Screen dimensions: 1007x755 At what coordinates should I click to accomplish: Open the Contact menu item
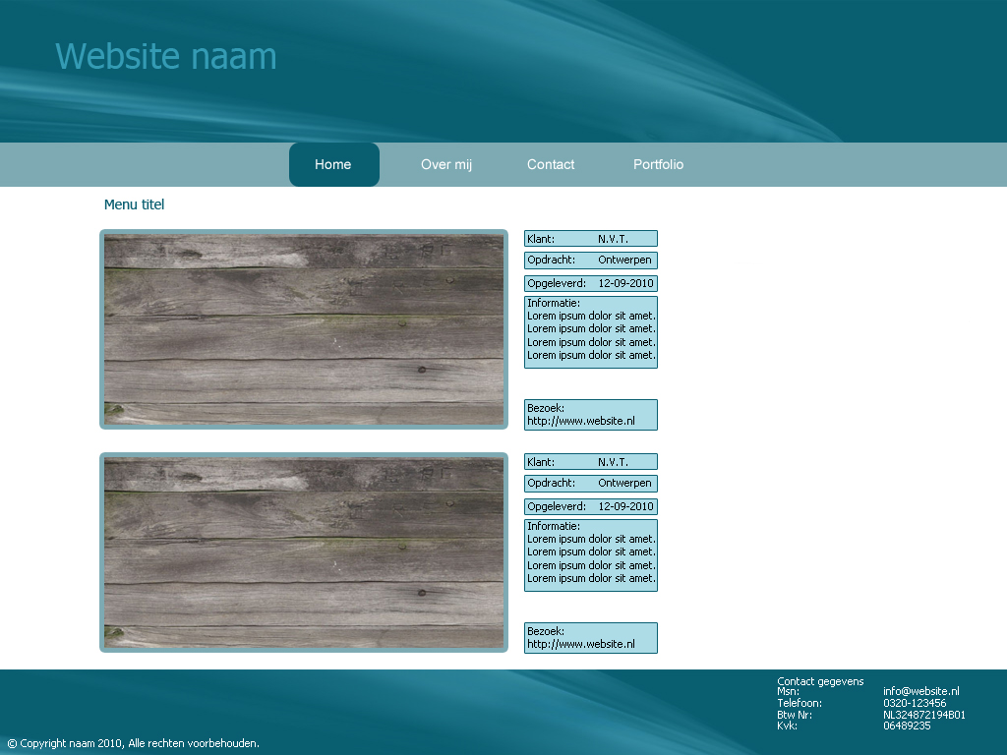[x=551, y=164]
